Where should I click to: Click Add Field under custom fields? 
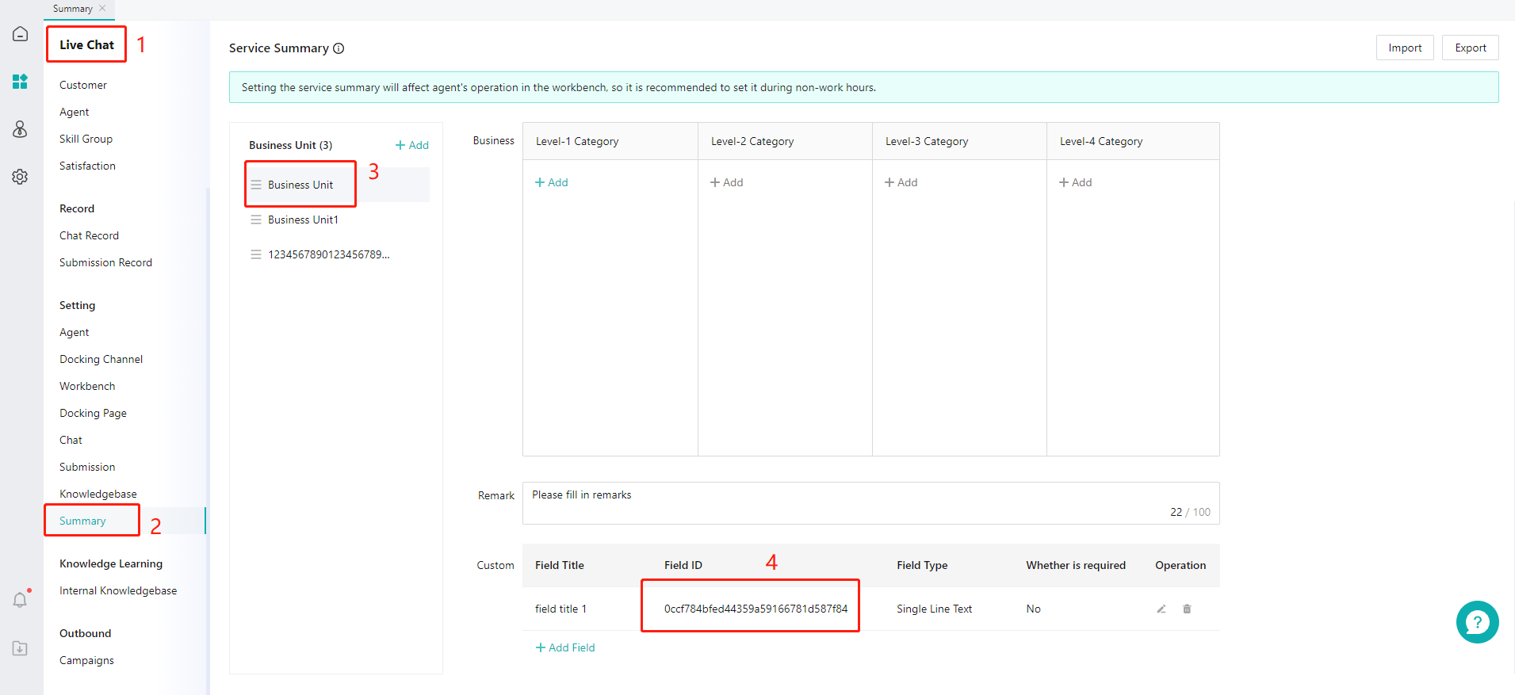tap(565, 647)
